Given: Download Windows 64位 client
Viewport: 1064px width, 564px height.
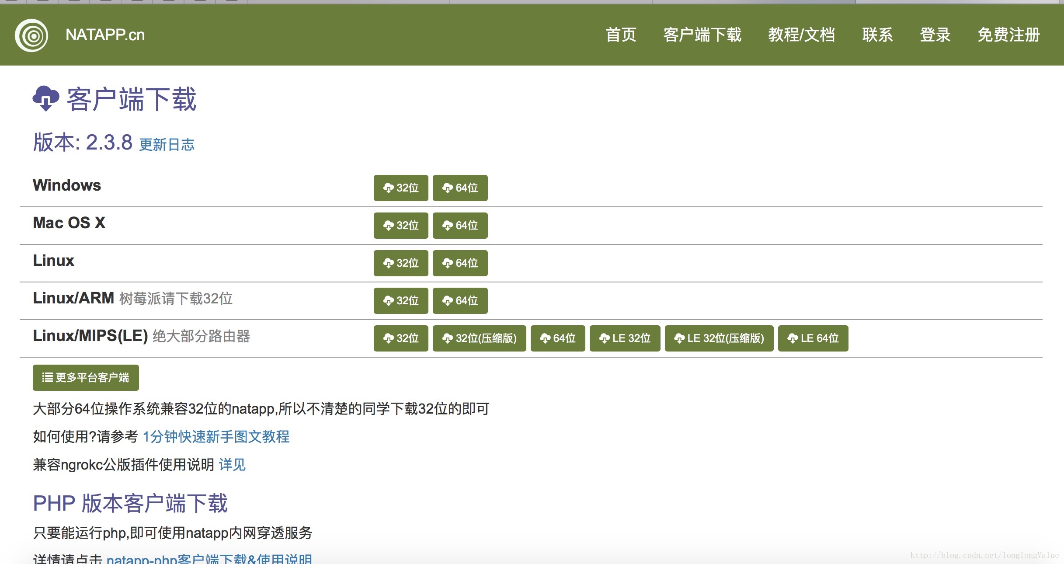Looking at the screenshot, I should [460, 188].
